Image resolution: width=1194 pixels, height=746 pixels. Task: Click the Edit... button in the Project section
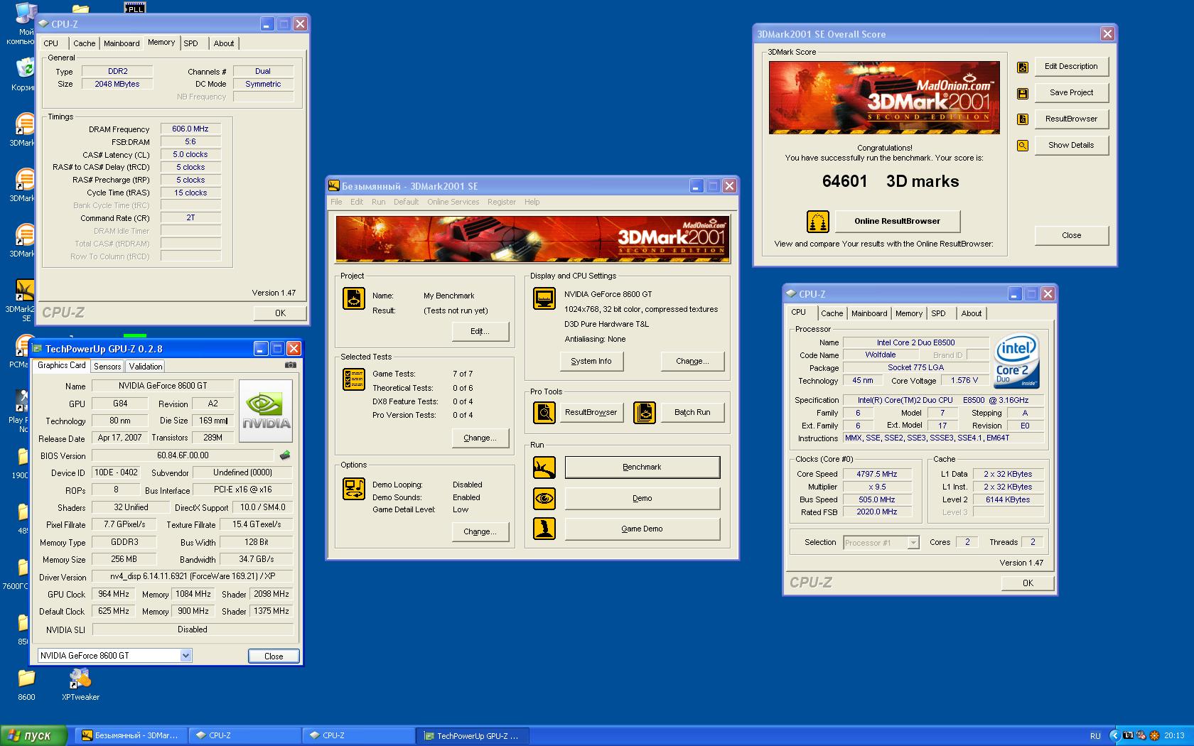point(480,331)
